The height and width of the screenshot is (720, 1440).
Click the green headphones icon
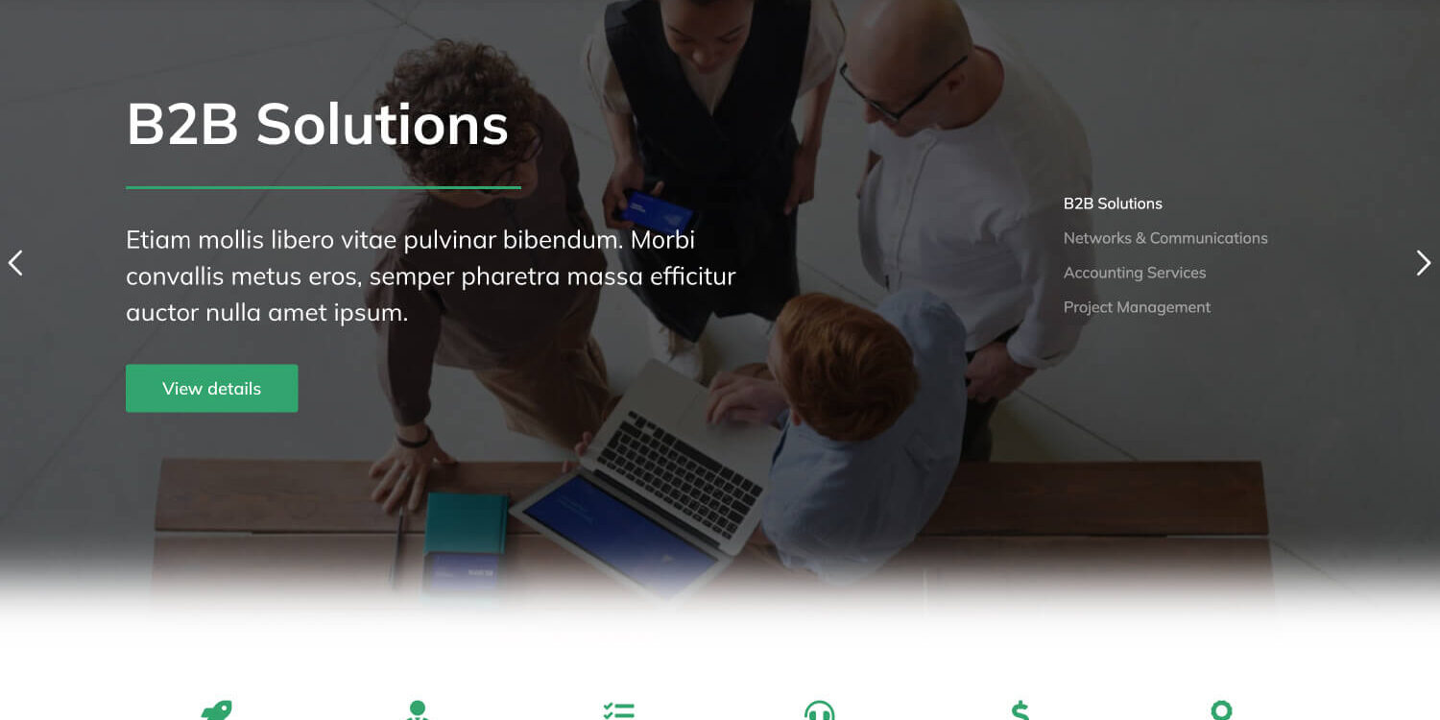click(x=819, y=711)
